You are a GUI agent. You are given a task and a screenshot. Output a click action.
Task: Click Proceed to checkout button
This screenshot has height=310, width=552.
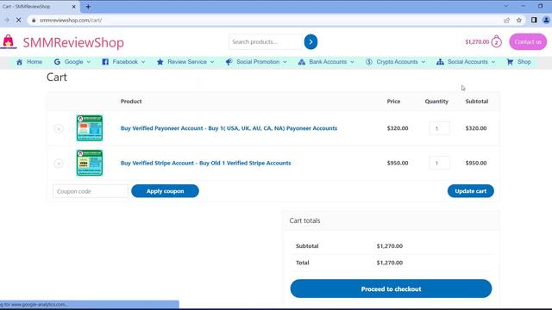click(391, 289)
